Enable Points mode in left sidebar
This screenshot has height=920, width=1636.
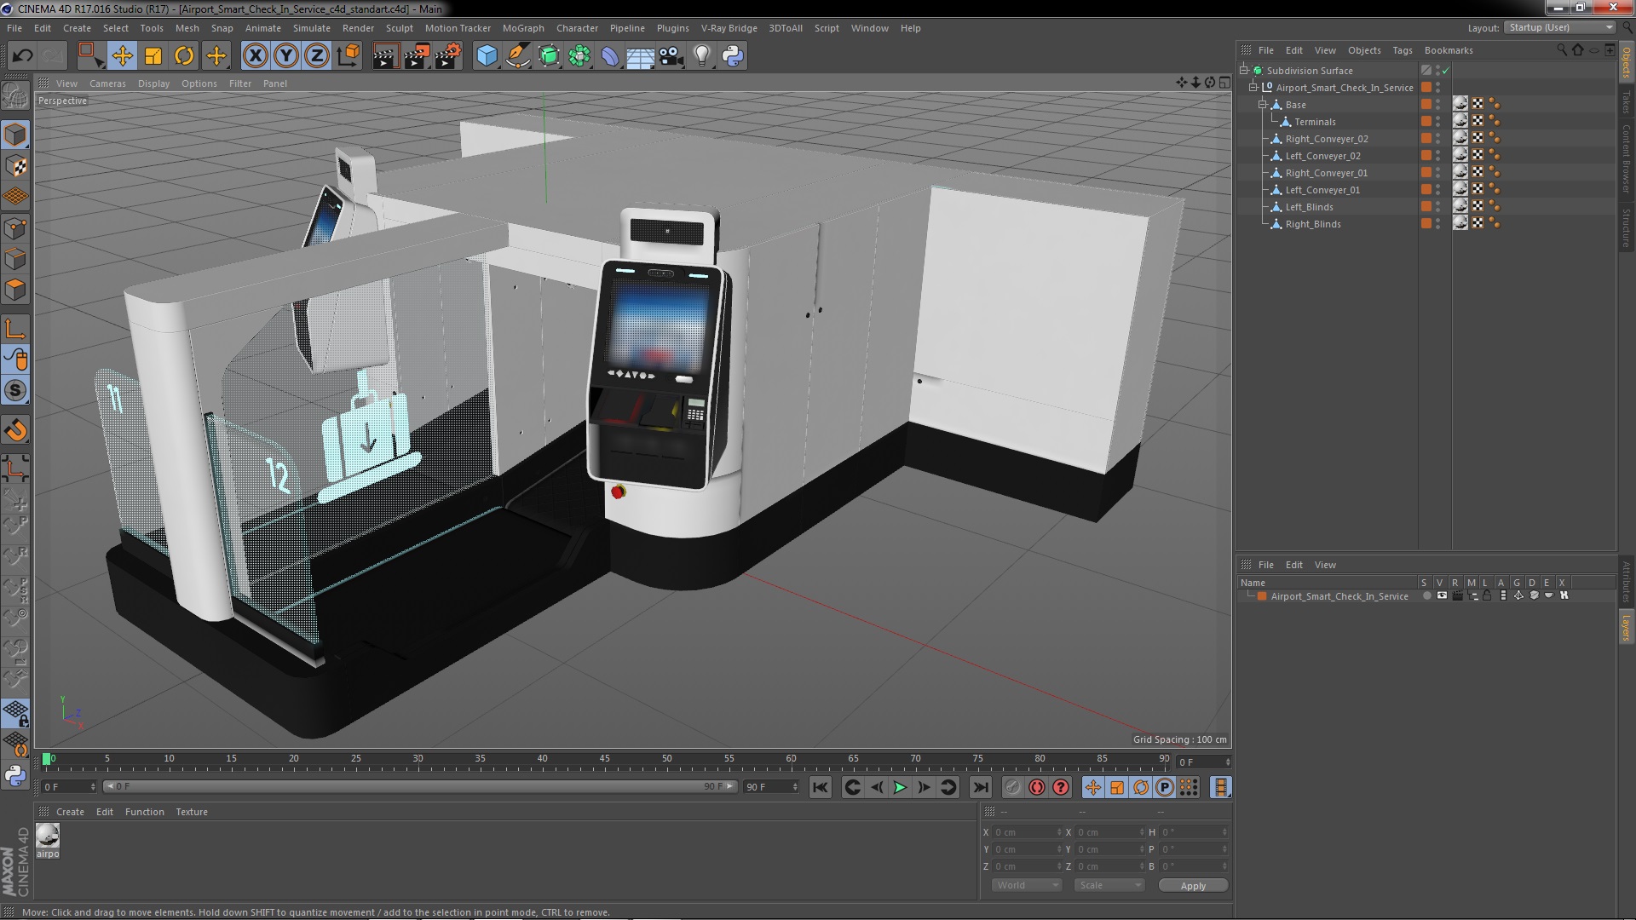pyautogui.click(x=15, y=228)
